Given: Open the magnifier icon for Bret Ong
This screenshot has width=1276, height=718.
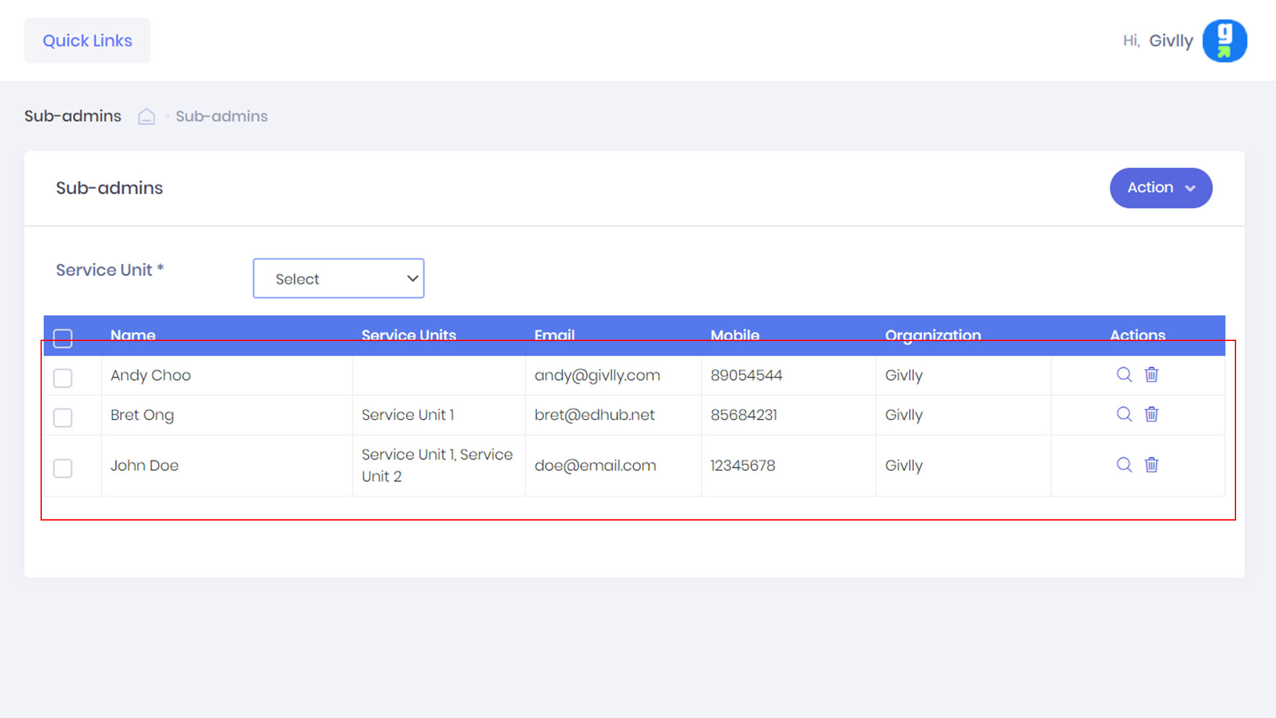Looking at the screenshot, I should pos(1124,414).
